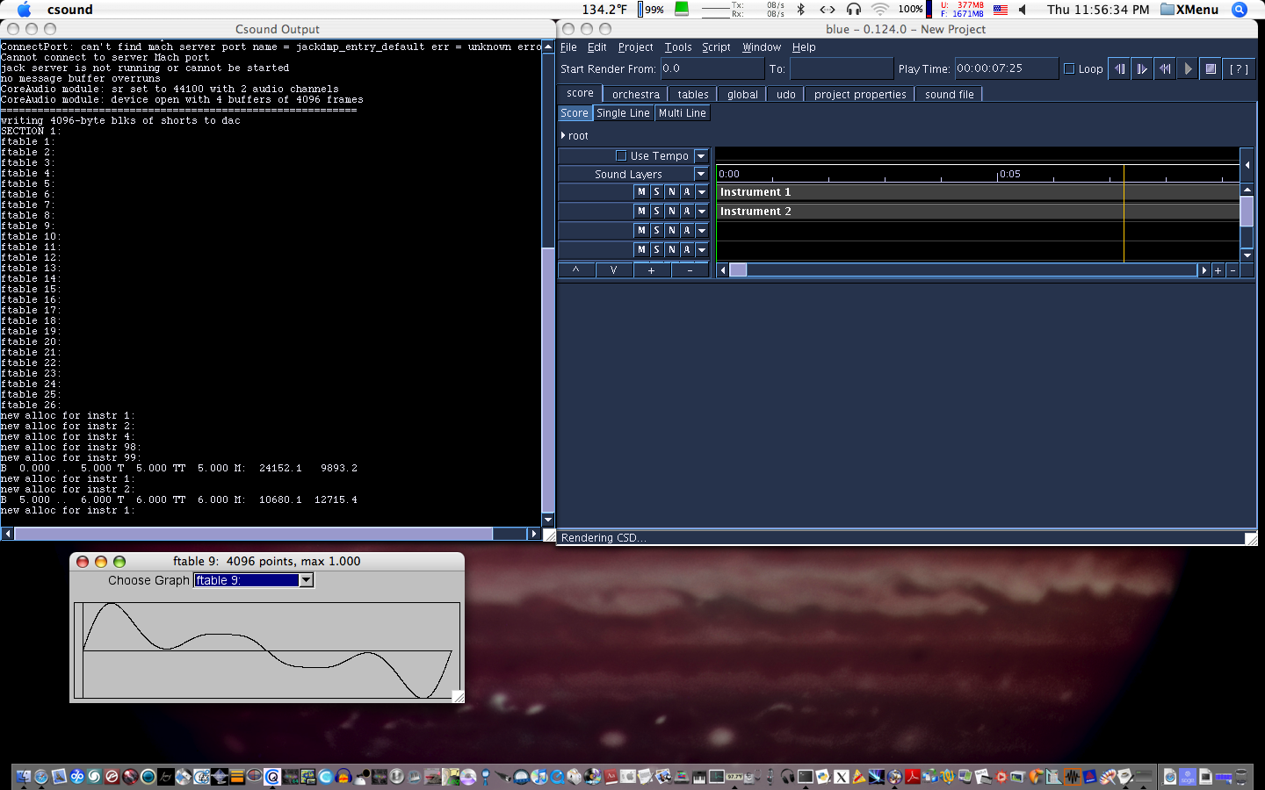The image size is (1265, 790).
Task: Click the return-to-start playback button
Action: click(x=1165, y=68)
